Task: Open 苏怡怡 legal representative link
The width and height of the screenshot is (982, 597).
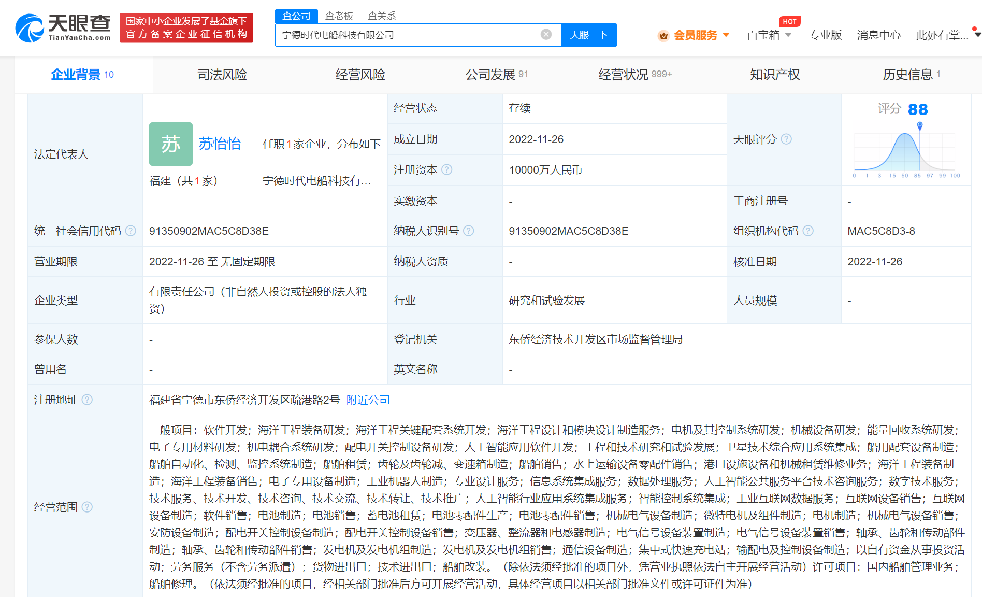Action: (x=220, y=144)
